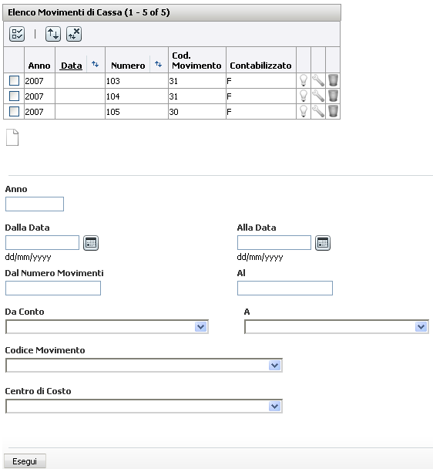
Task: Tick the checkbox for movement 104
Action: tap(14, 96)
